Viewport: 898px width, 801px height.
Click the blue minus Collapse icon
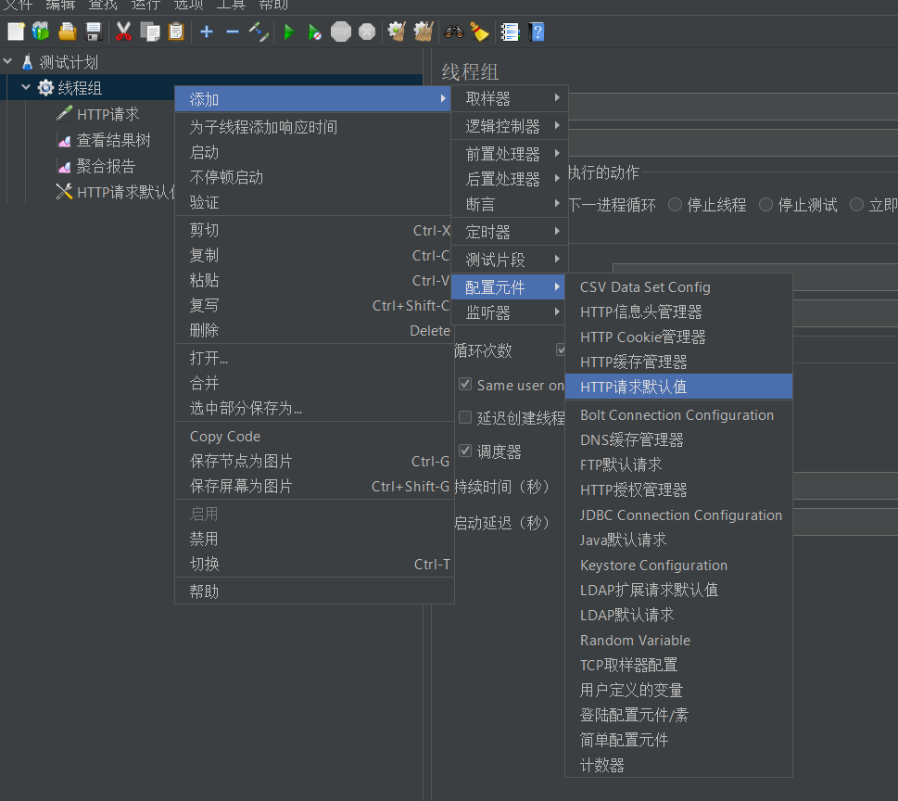tap(233, 32)
